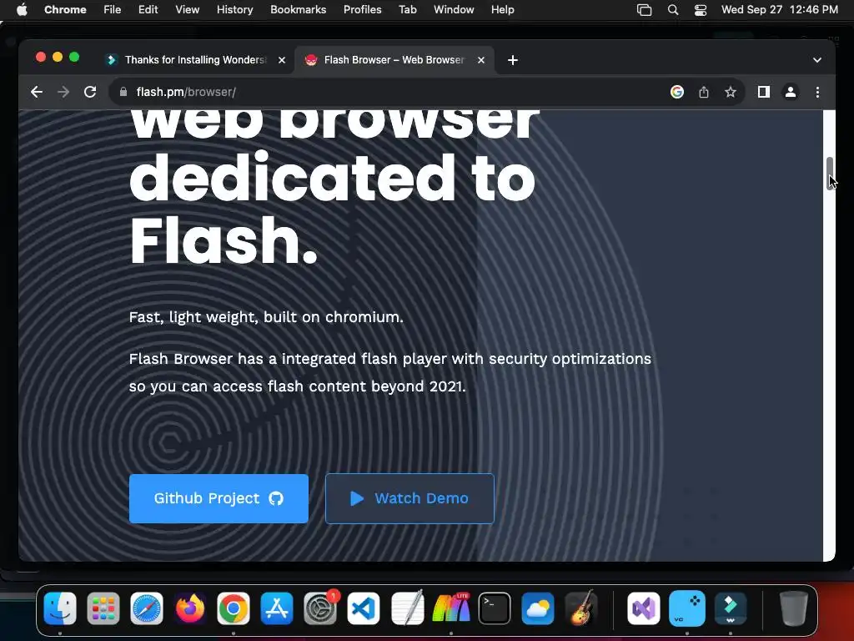Launch GarageBand from the Dock
The width and height of the screenshot is (854, 641).
[x=581, y=608]
